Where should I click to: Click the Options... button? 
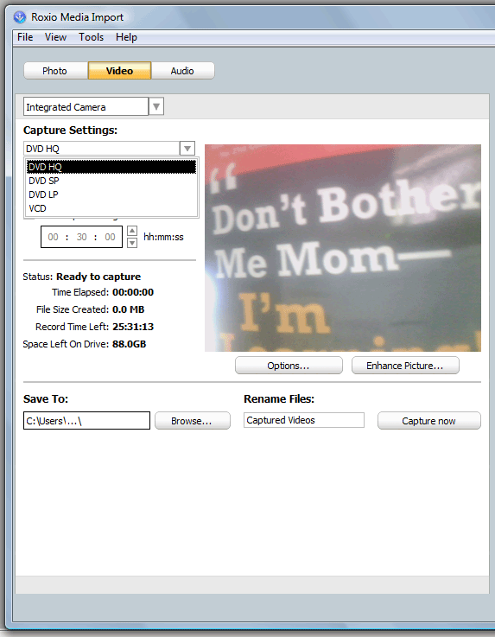point(289,366)
